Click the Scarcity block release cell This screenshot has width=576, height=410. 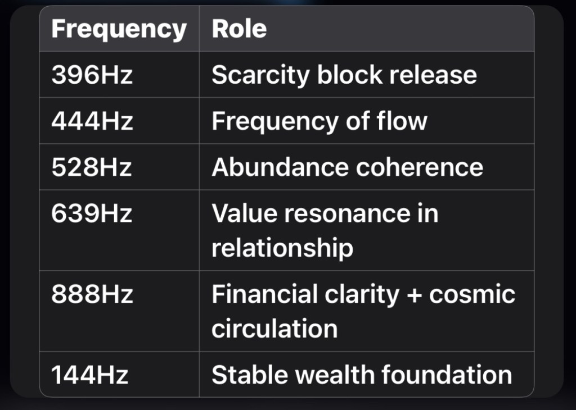tap(344, 75)
